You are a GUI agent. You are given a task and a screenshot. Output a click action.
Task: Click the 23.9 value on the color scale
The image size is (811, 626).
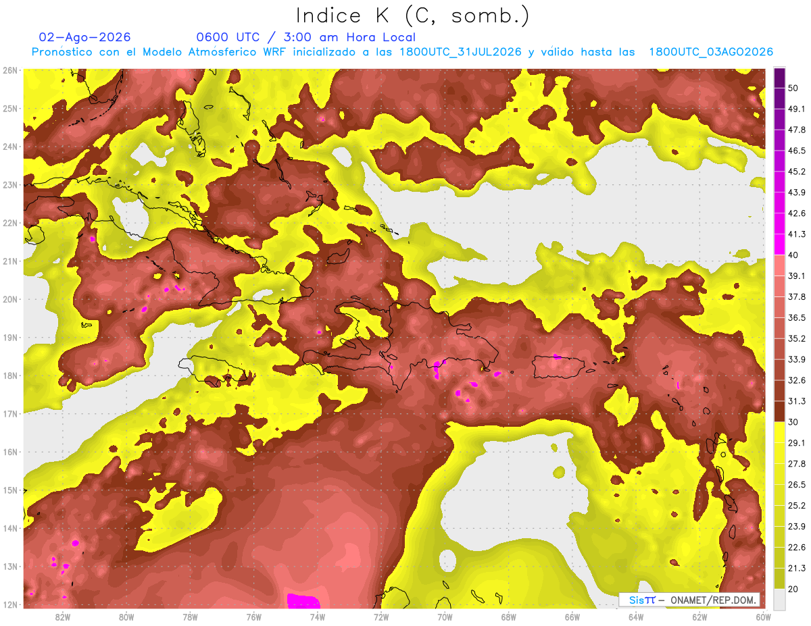tap(796, 527)
